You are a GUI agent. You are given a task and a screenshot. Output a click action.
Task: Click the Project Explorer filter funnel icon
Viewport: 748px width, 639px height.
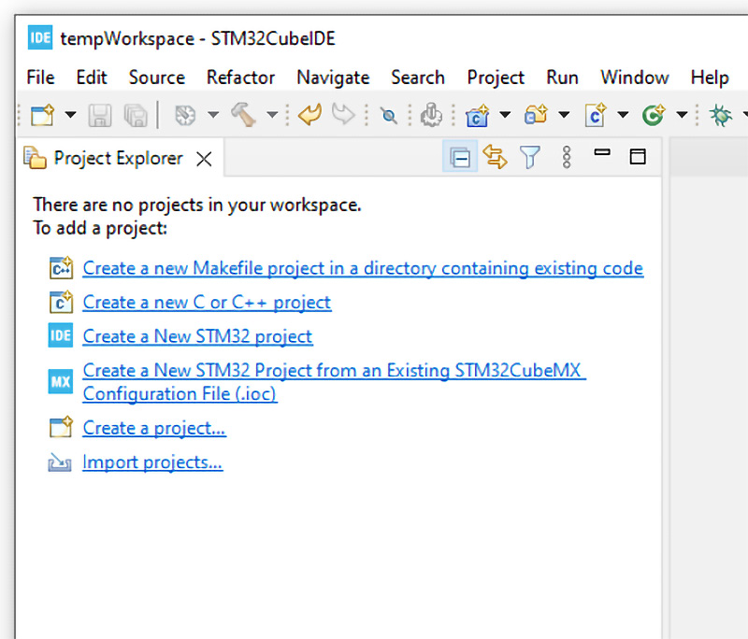pyautogui.click(x=529, y=157)
